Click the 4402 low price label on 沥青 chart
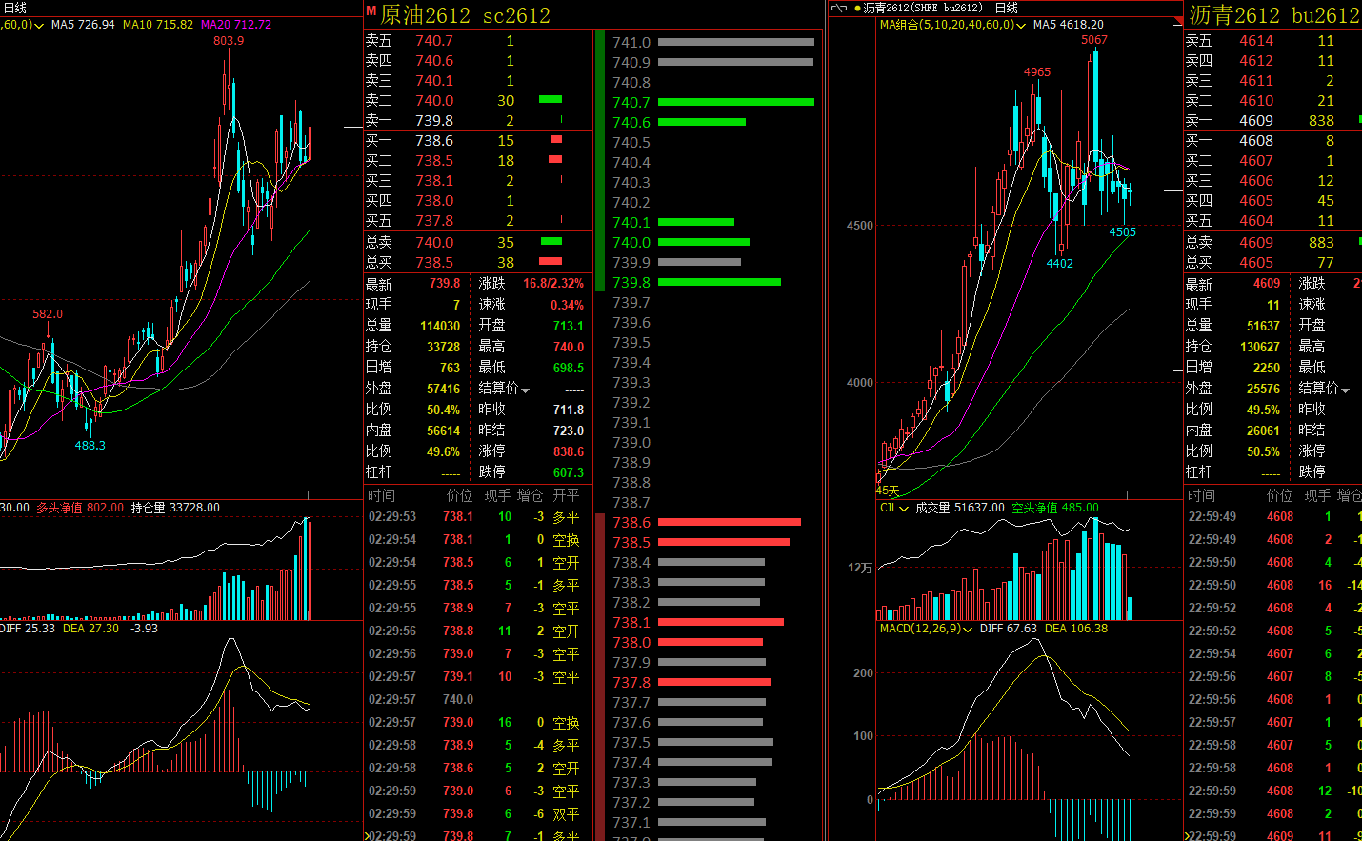 point(1060,264)
